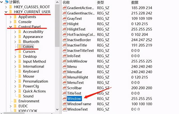Click the 100 100 100 data cell
This screenshot has width=179, height=114.
[142, 104]
